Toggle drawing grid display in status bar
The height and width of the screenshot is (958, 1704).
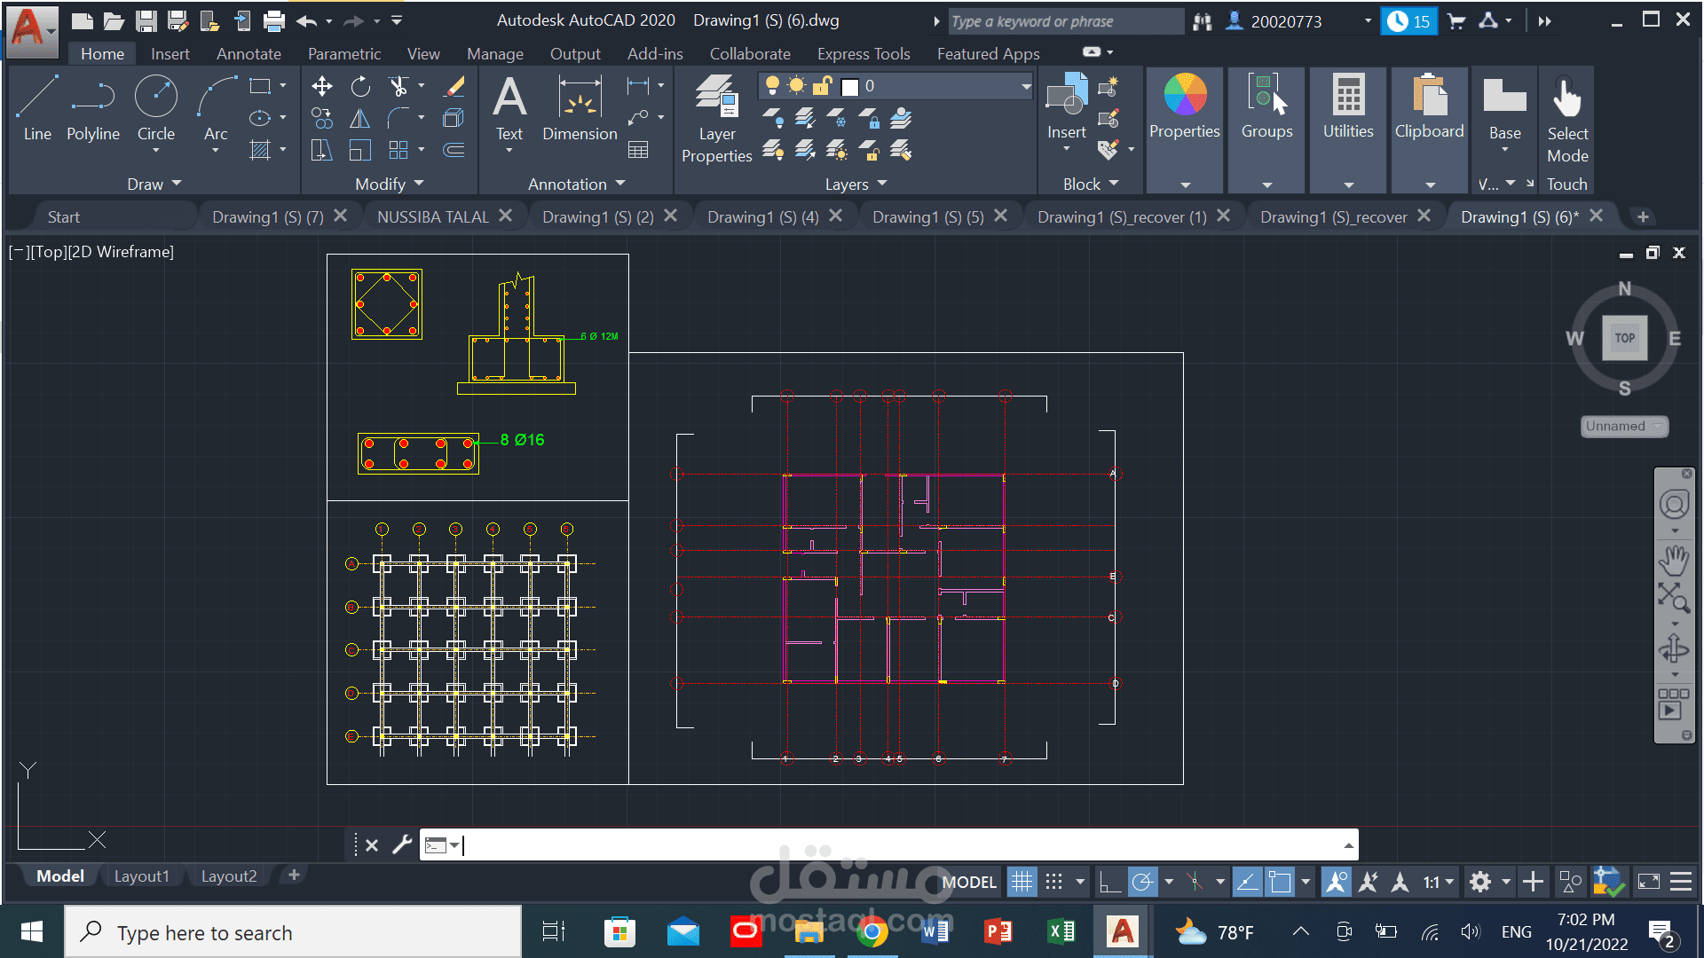click(x=1022, y=882)
